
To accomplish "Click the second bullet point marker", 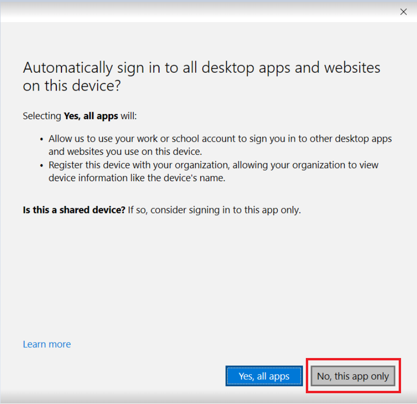I will 41,166.
